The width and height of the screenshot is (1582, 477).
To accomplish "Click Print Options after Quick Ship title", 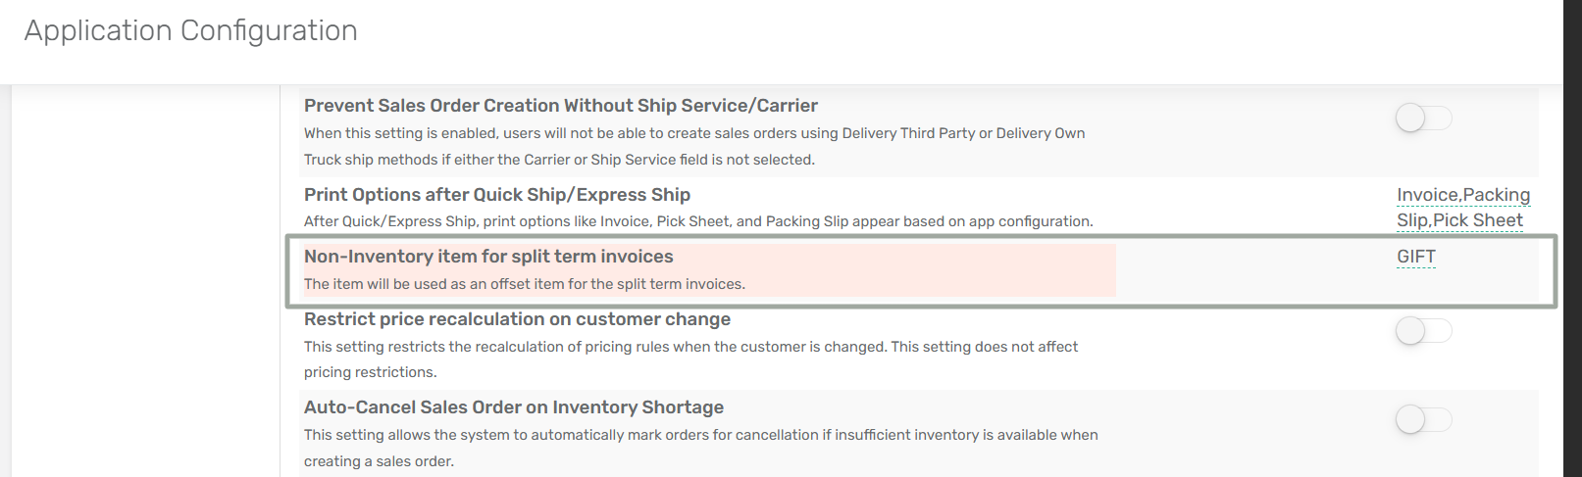I will click(x=496, y=195).
